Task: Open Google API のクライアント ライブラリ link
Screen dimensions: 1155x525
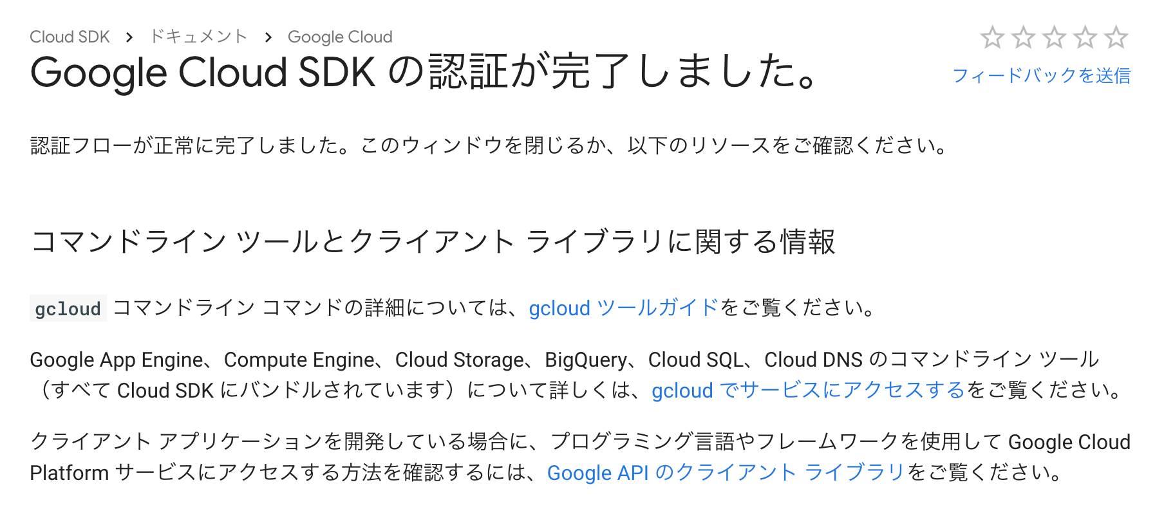Action: pyautogui.click(x=726, y=473)
